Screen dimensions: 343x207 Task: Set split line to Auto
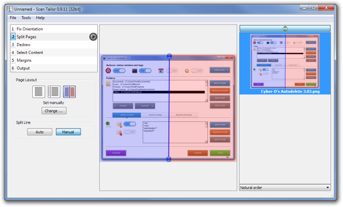[39, 132]
